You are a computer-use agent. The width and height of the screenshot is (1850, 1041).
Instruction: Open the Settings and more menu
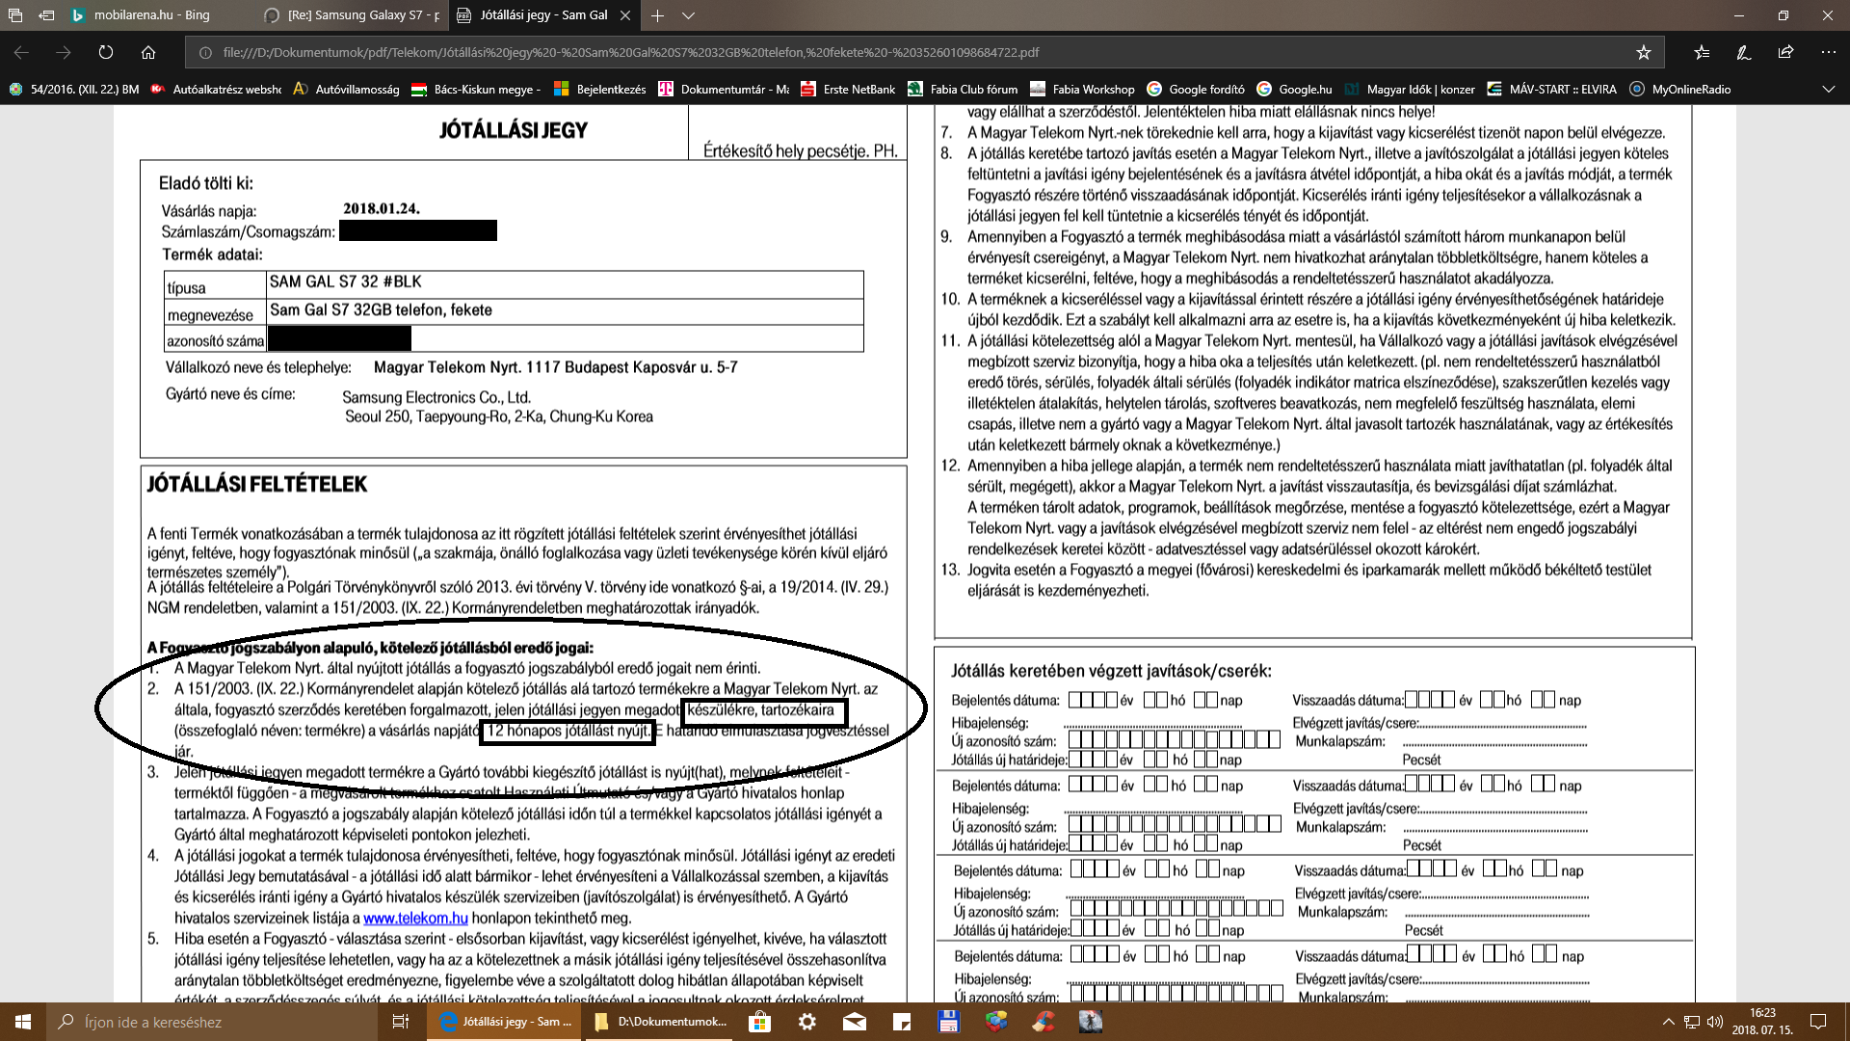tap(1828, 52)
